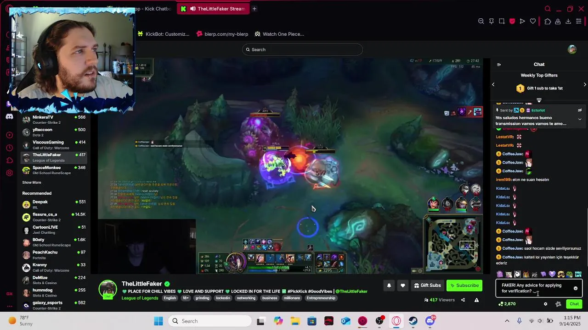Open the three-dot sidebar setup menu
Screen dimensions: 588x330
[x=9, y=306]
